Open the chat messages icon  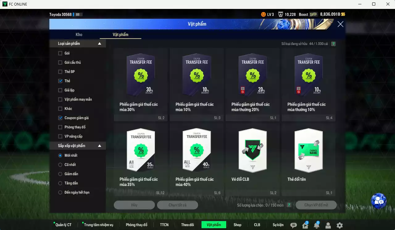[x=294, y=225]
